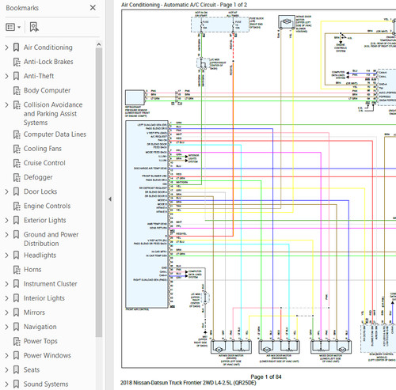This screenshot has height=390, width=396.
Task: Click the bookmarks panel scrollbar thumb
Action: (99, 192)
